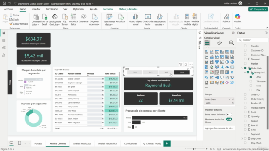Viewport: 269px width, 151px height.
Task: Collapse the date hierarchy (Jerarquía) node
Action: point(245,73)
